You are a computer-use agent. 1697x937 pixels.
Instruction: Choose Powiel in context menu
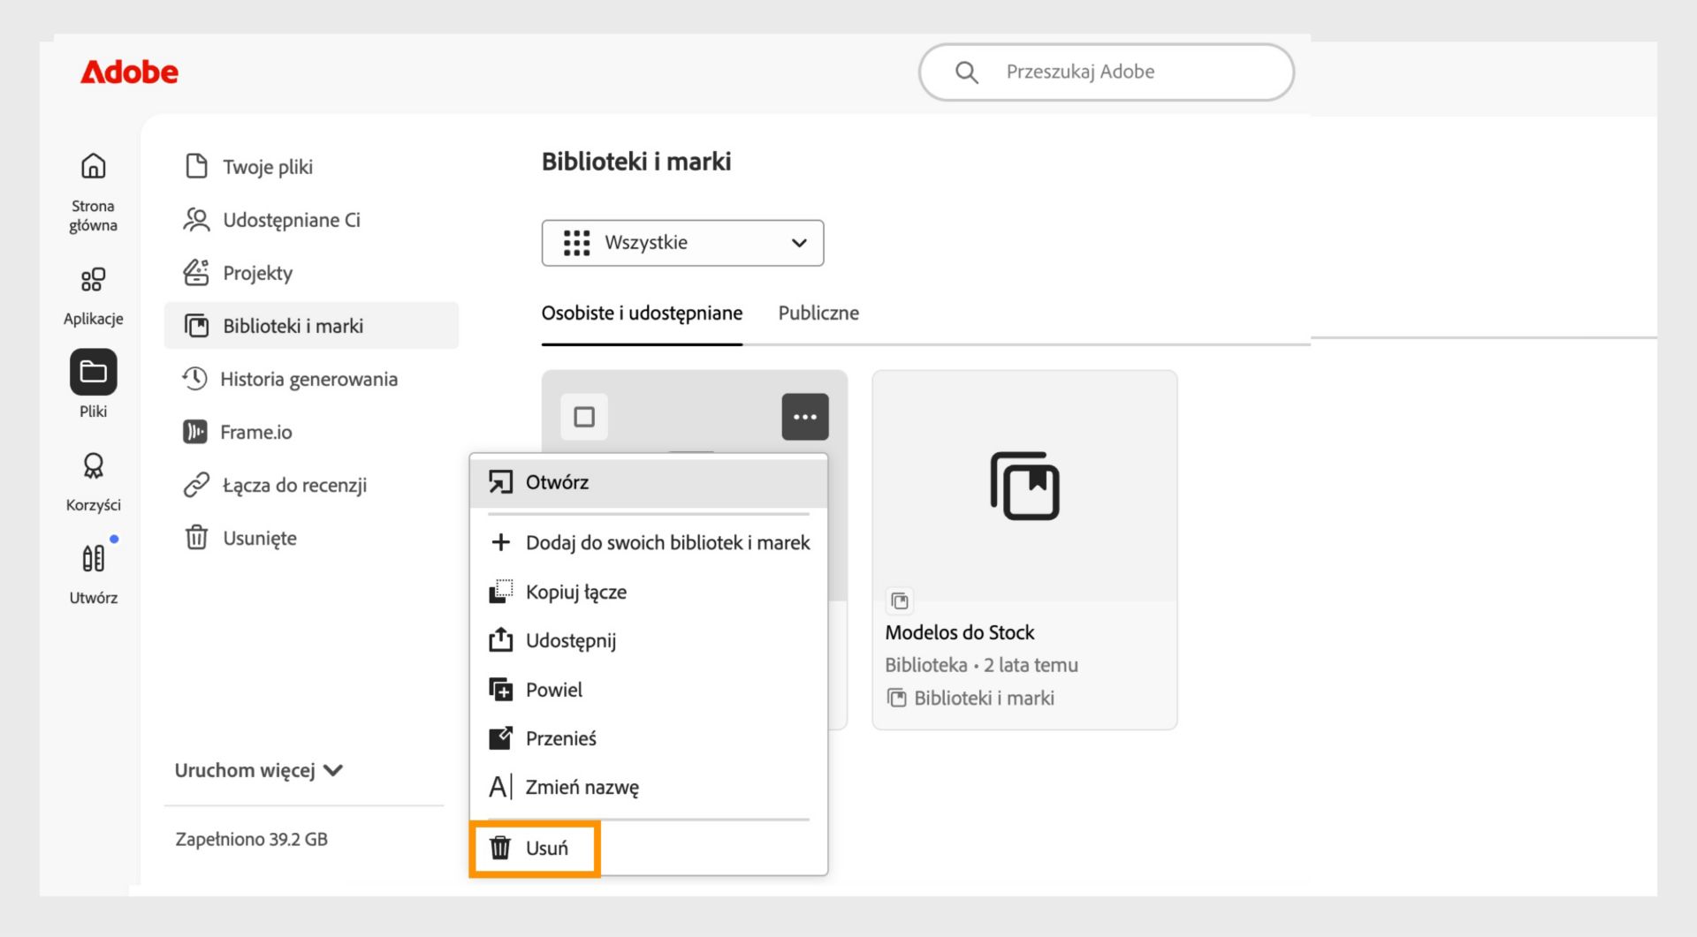[649, 690]
